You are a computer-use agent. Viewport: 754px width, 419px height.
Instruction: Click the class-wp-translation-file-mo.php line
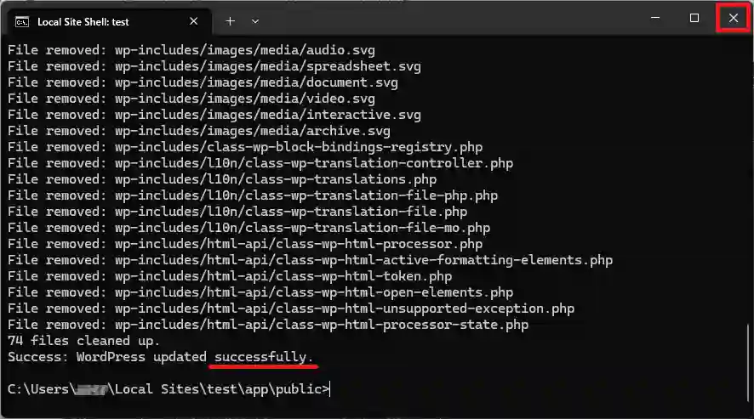pos(248,228)
